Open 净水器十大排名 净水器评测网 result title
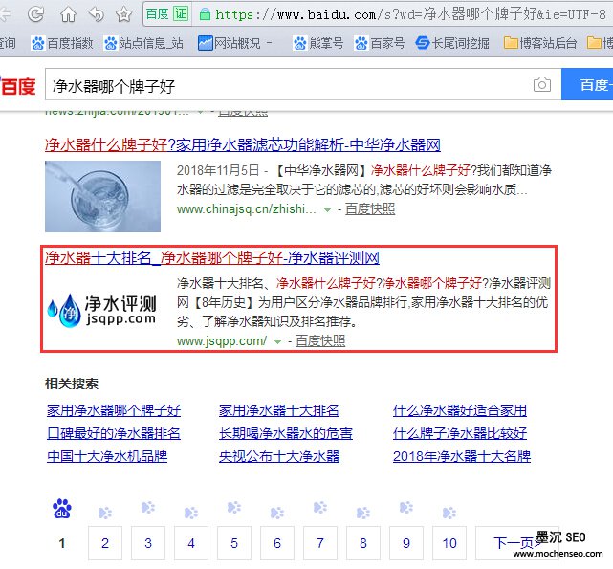This screenshot has height=569, width=613. (x=212, y=258)
